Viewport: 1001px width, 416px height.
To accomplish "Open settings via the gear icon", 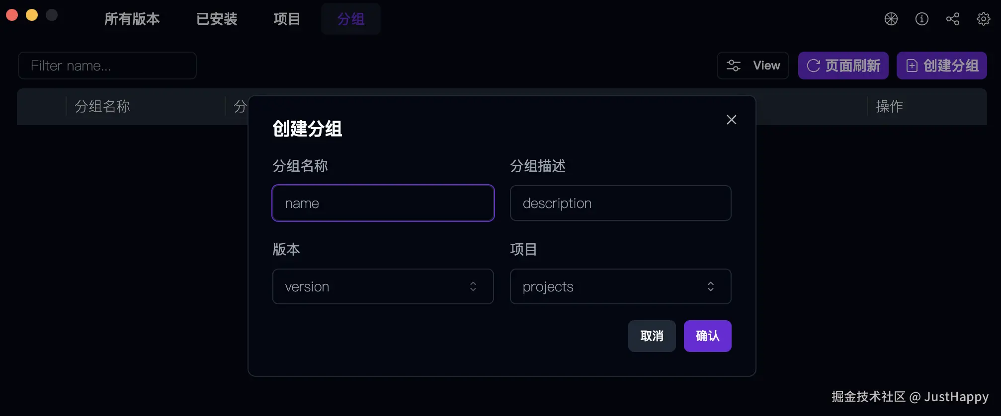I will click(x=984, y=19).
